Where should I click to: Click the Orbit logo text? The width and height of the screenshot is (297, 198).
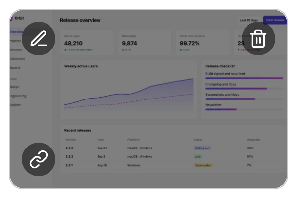coord(19,18)
